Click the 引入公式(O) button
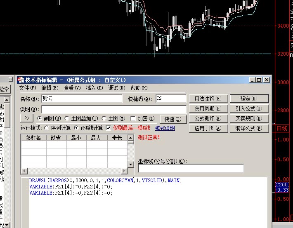 click(249, 108)
